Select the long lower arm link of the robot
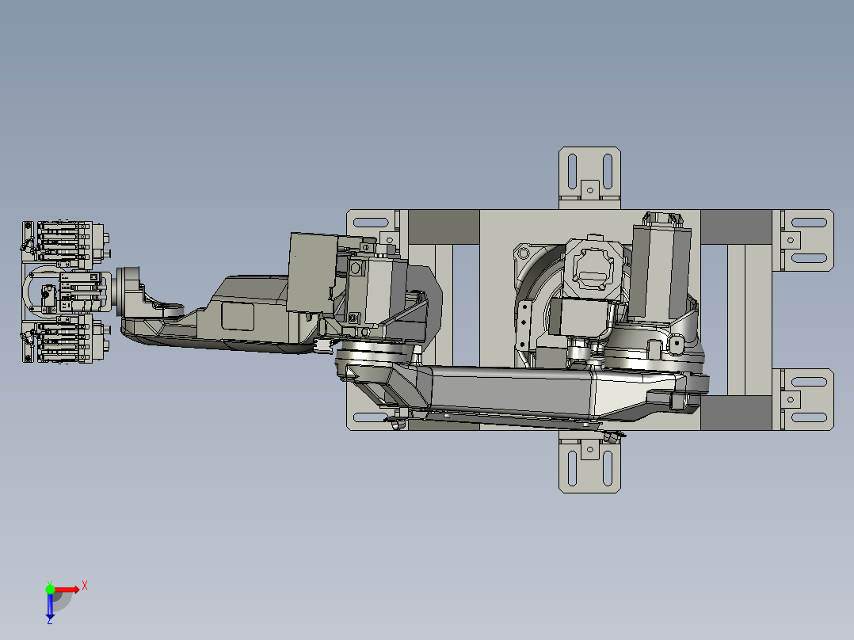854x640 pixels. point(523,390)
